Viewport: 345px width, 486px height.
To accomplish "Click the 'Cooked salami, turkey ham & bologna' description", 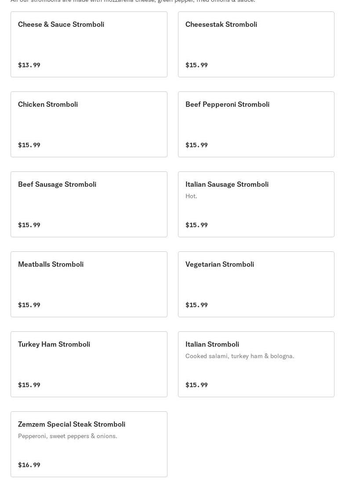I will pos(240,356).
